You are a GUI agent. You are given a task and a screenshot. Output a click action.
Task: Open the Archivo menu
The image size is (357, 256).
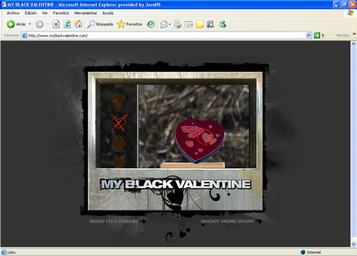pos(13,13)
